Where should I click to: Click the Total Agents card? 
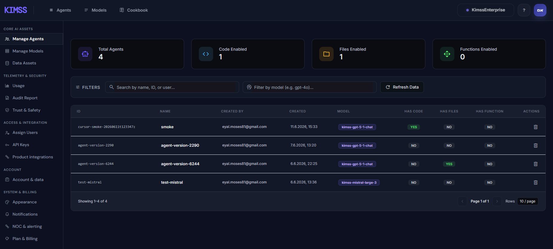[x=127, y=54]
